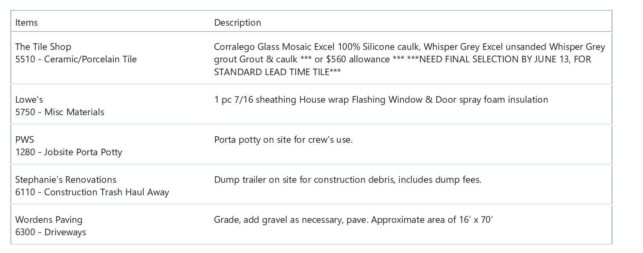Select the Wordens Paving vendor name
Screen dimensions: 643x253
49,220
